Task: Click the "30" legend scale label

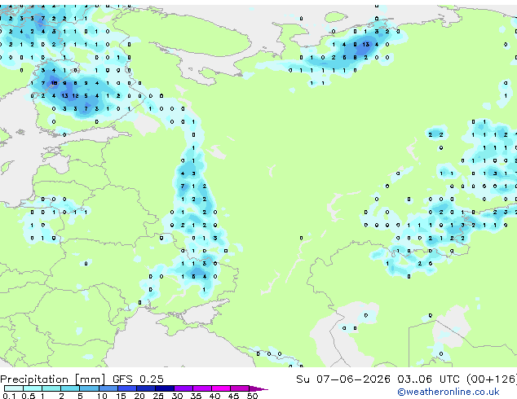Action: point(177,396)
